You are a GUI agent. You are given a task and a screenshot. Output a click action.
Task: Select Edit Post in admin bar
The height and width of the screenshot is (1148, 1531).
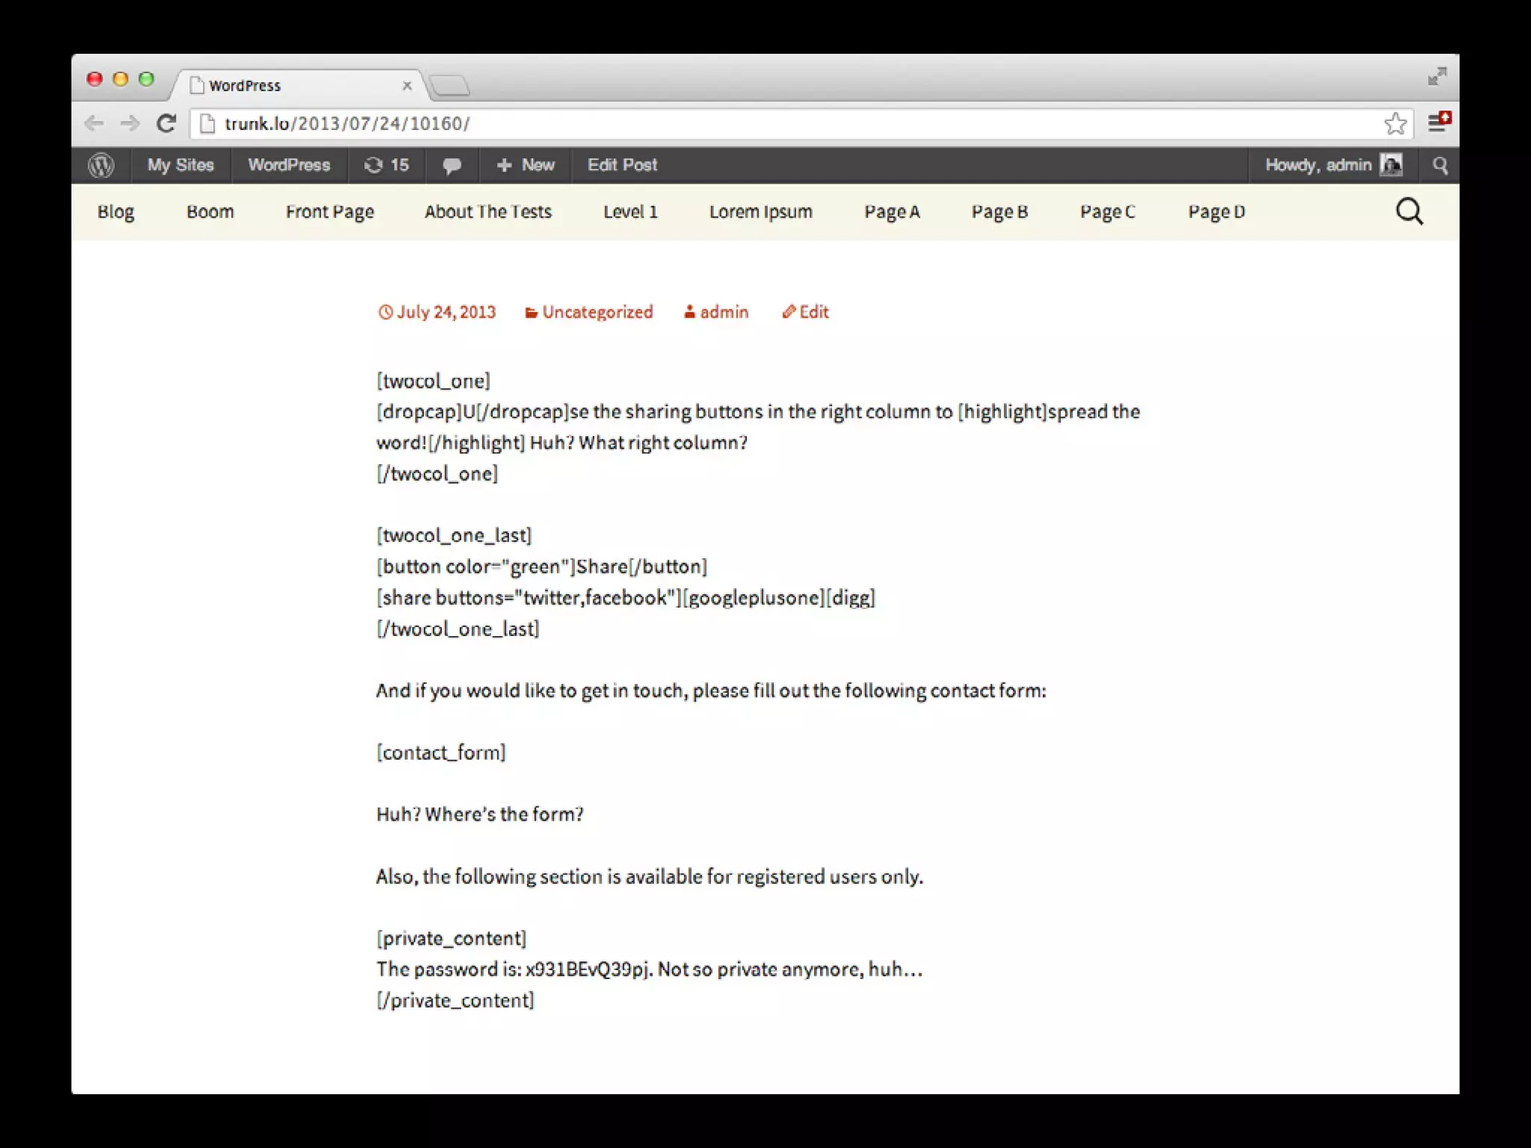[x=622, y=165]
